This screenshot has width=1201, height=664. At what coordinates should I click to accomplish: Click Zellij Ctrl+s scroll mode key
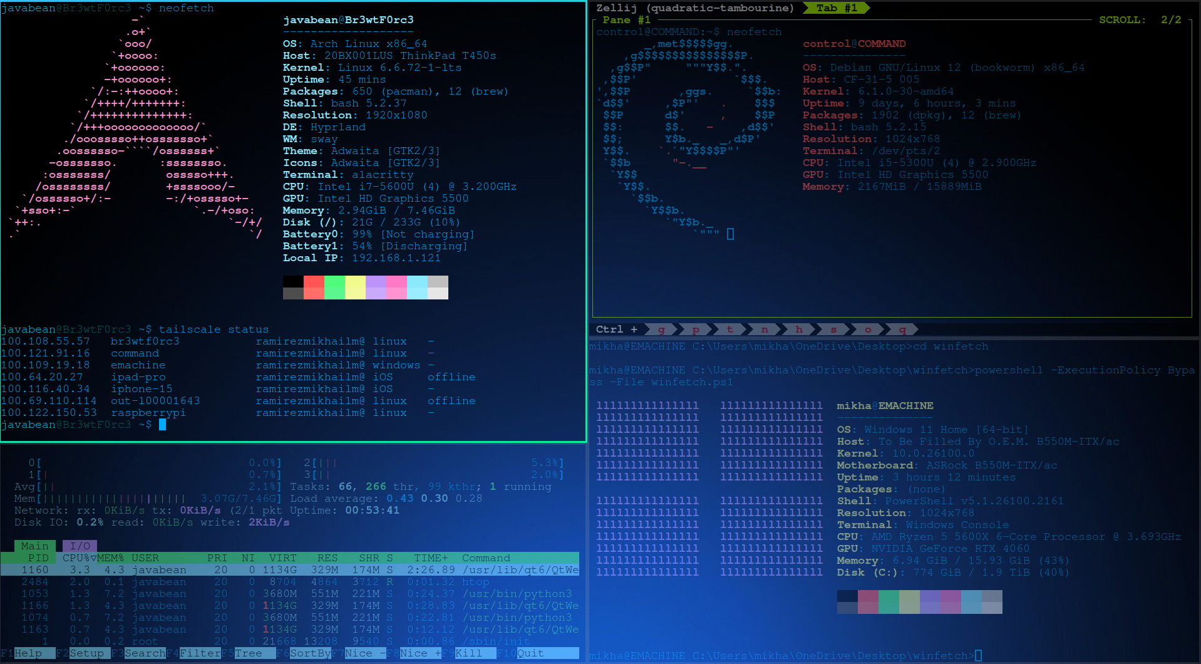pos(833,329)
